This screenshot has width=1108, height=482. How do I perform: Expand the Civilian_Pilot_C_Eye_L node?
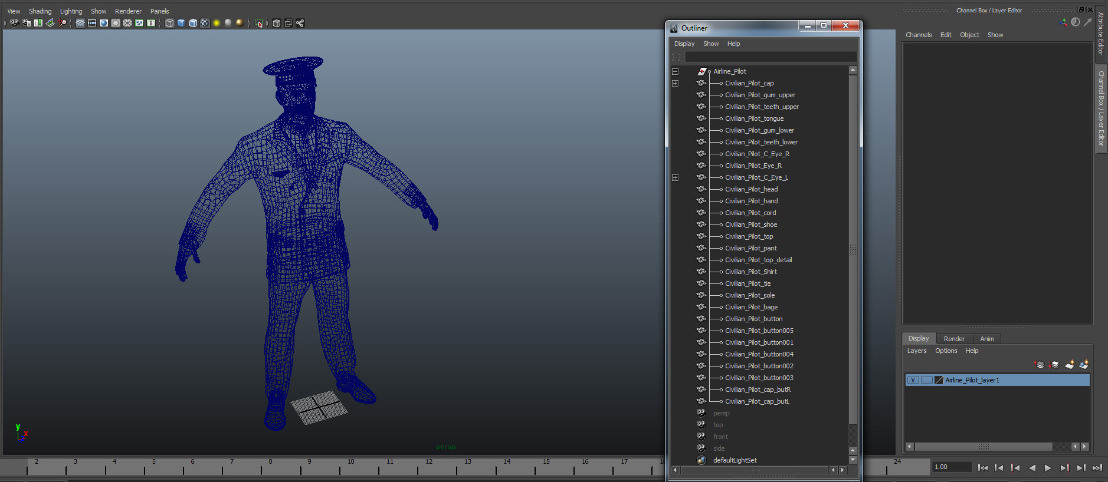click(x=676, y=177)
